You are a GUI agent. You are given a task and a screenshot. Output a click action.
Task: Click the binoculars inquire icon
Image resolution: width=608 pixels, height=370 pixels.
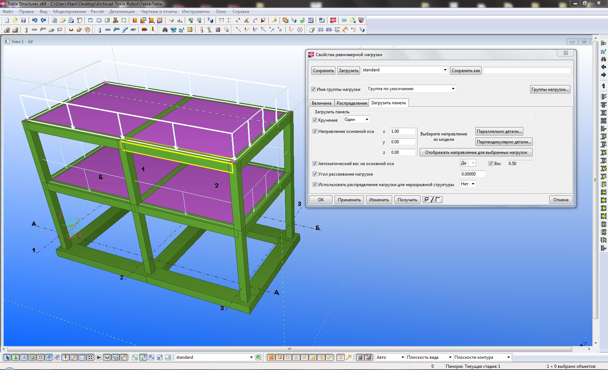165,30
